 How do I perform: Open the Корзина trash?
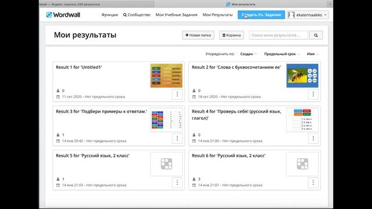pos(231,35)
